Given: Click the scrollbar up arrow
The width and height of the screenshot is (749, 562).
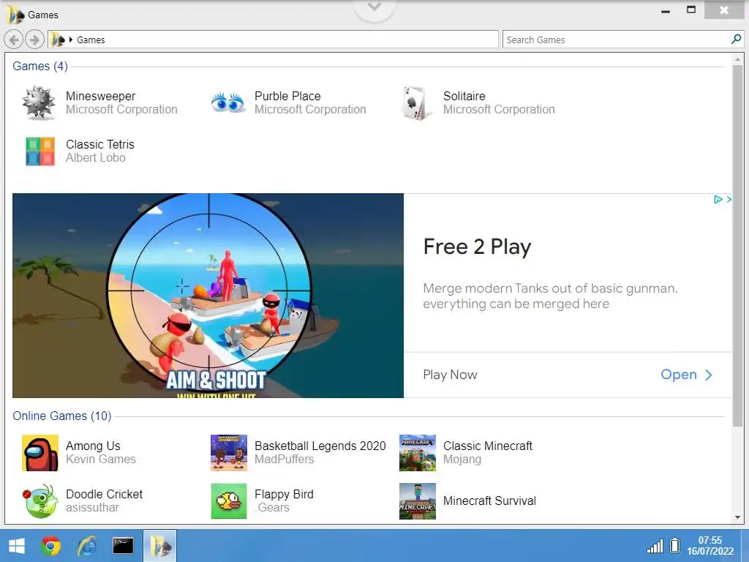Looking at the screenshot, I should [x=737, y=59].
